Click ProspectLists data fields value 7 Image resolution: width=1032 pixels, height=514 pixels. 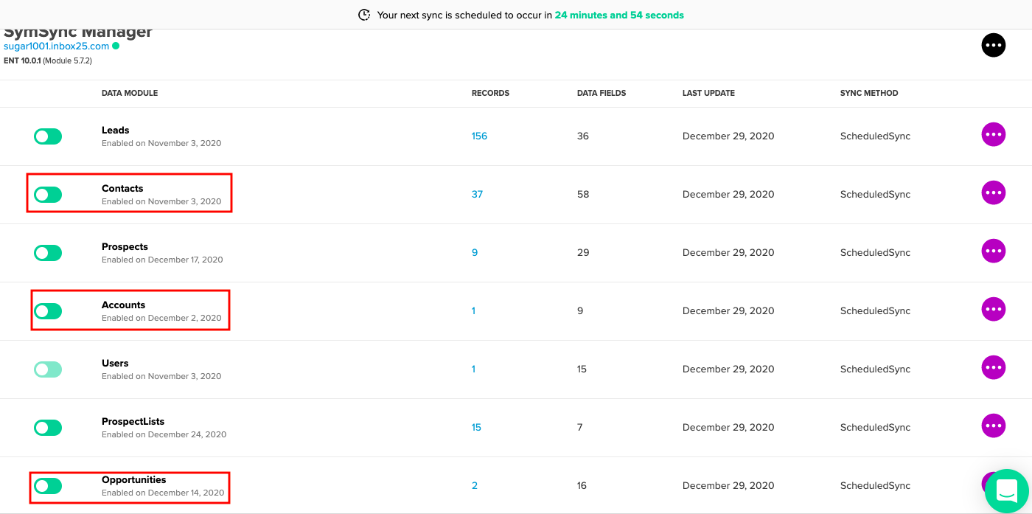click(x=580, y=428)
